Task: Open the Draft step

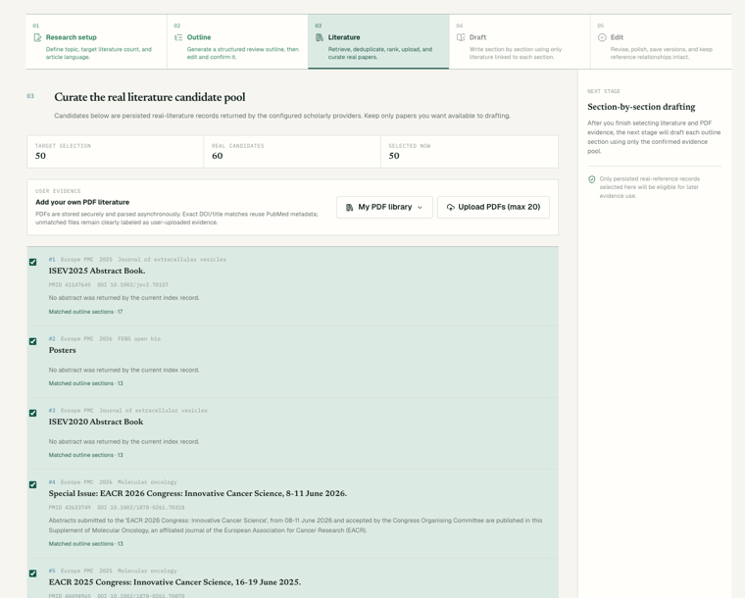Action: (520, 42)
